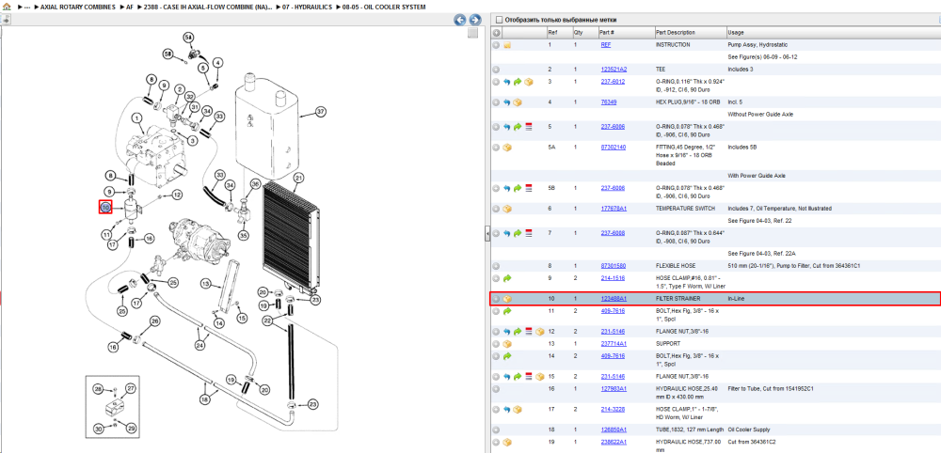This screenshot has height=453, width=941.
Task: Click the green arrow icon in Ref 11 row
Action: click(507, 311)
